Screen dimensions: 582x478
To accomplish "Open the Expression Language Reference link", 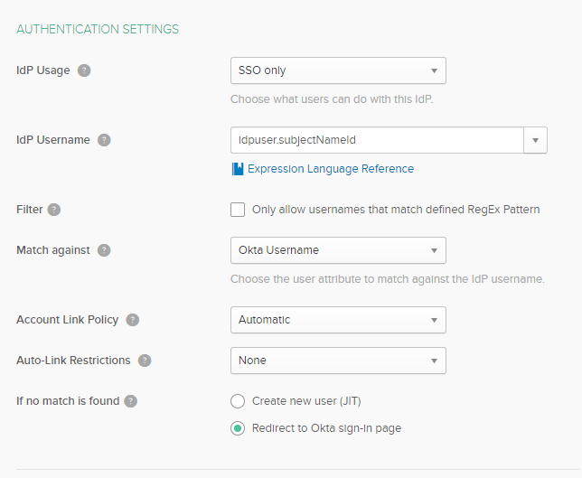I will (x=331, y=169).
